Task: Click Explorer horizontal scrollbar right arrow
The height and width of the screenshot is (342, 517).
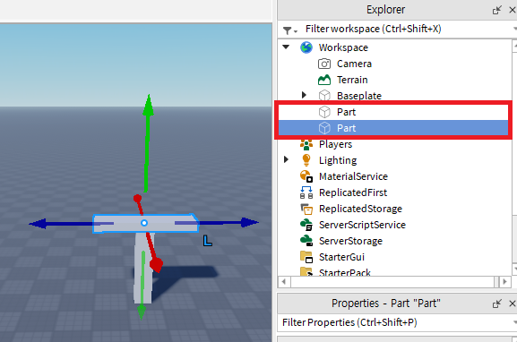Action: (504, 282)
